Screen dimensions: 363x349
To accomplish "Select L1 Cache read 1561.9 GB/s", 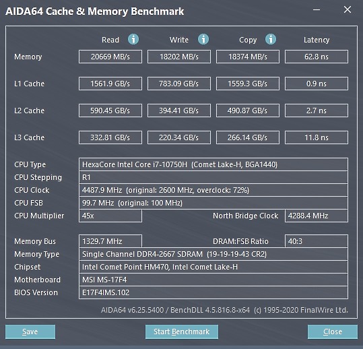I will [x=110, y=84].
